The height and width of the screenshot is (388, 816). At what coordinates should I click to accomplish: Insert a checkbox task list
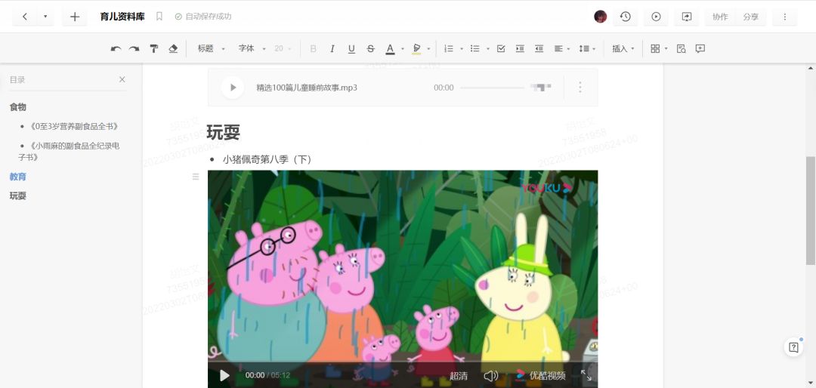coord(501,48)
